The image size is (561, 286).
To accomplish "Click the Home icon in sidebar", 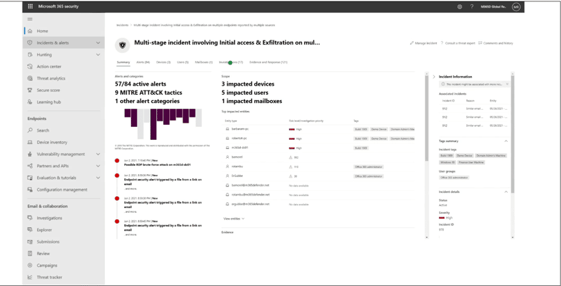I will 30,31.
